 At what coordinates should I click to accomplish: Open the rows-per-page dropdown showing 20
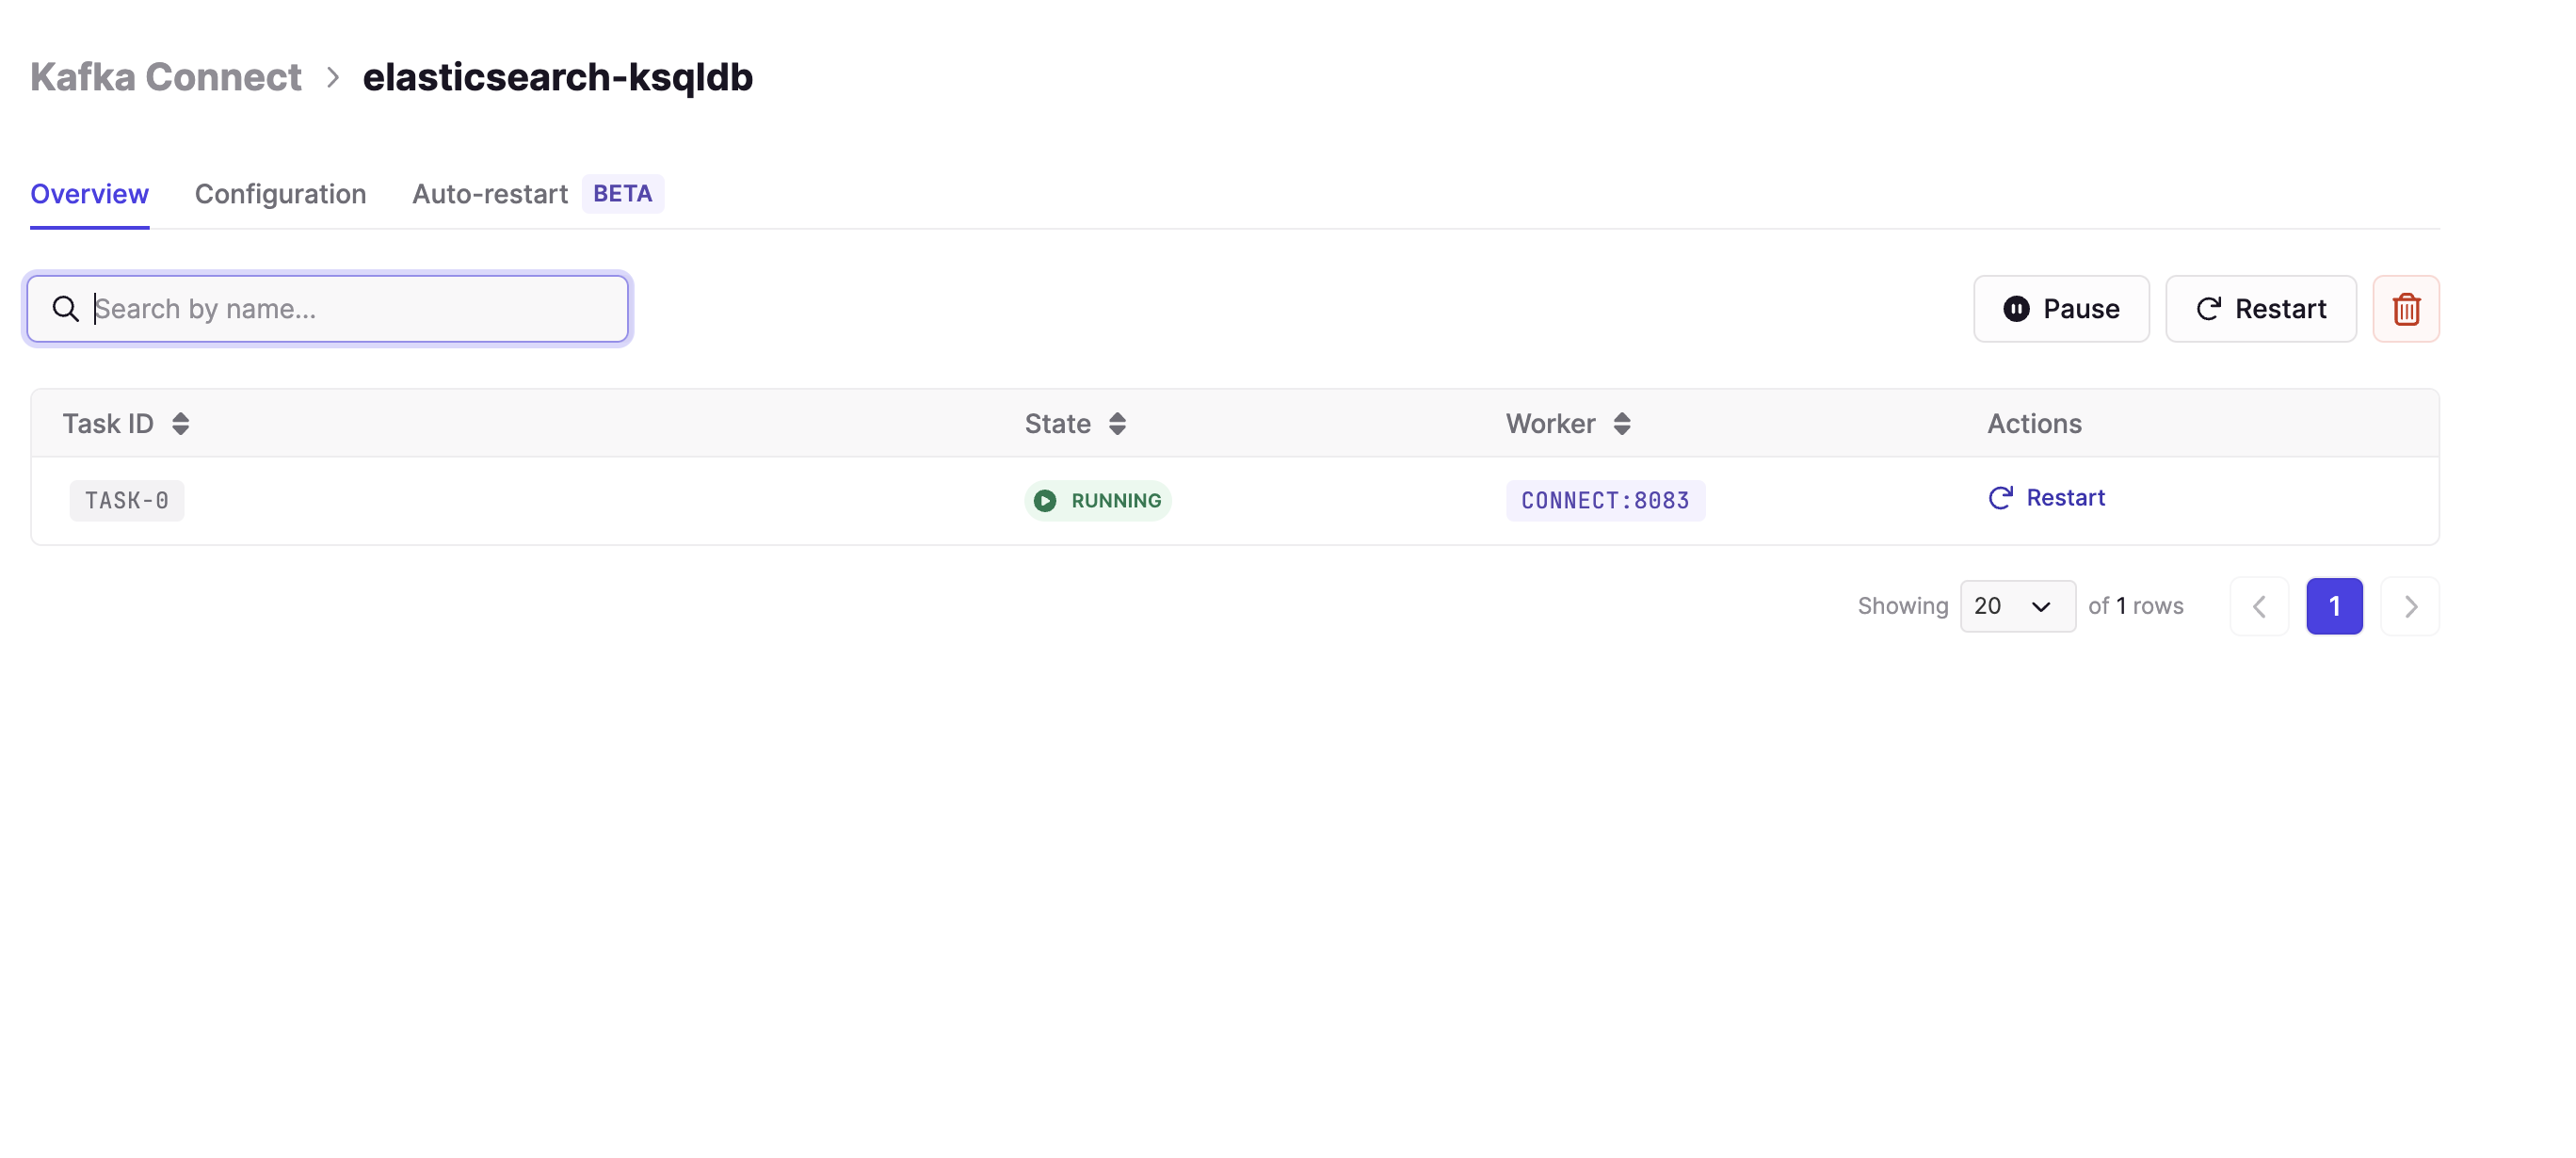2017,606
